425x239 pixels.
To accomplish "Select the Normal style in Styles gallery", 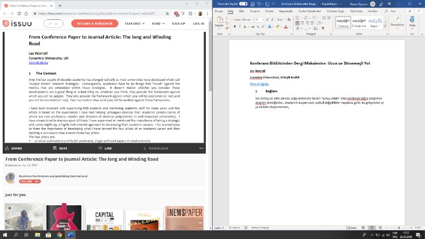I will click(x=343, y=22).
